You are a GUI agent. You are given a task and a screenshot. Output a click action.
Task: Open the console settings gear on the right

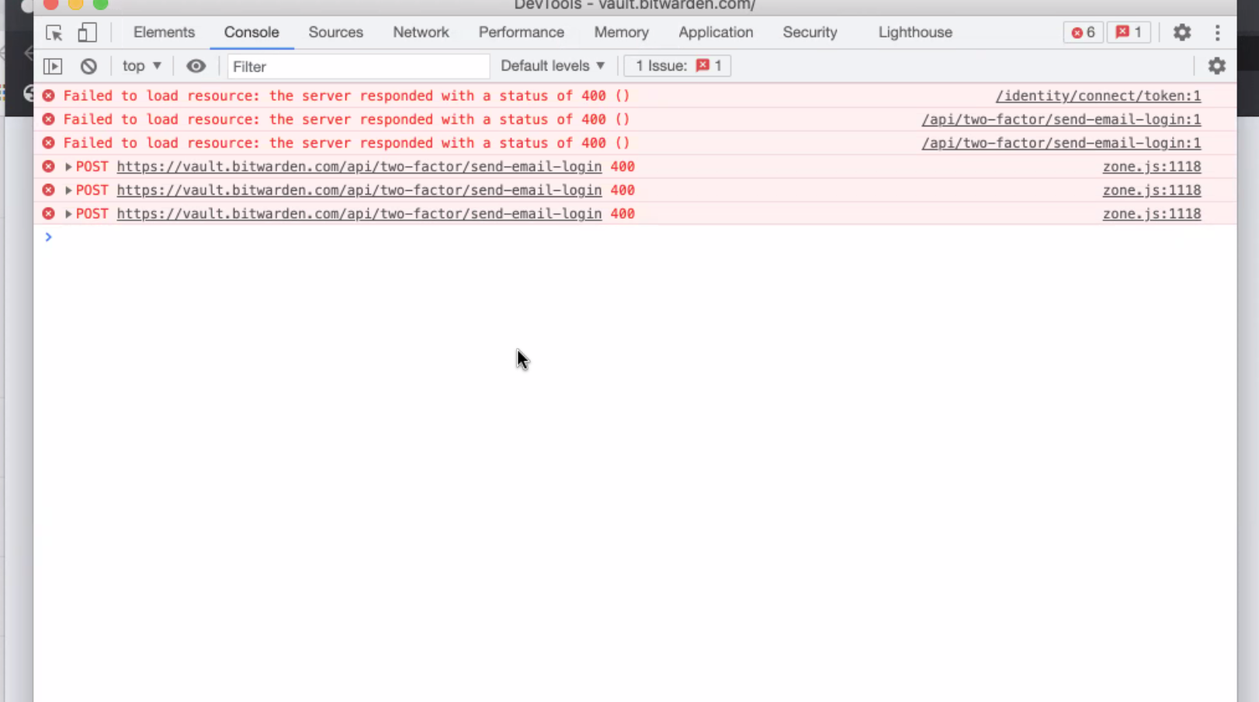[x=1216, y=66]
